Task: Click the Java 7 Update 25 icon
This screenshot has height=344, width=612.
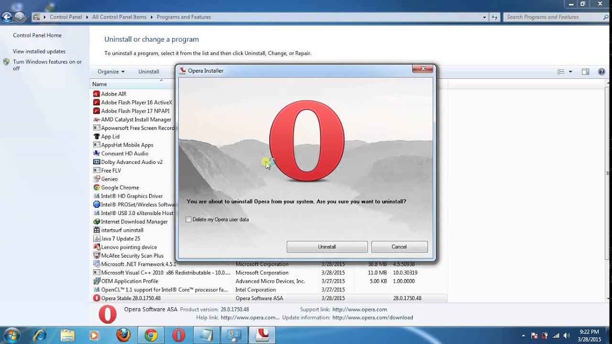Action: [x=97, y=239]
